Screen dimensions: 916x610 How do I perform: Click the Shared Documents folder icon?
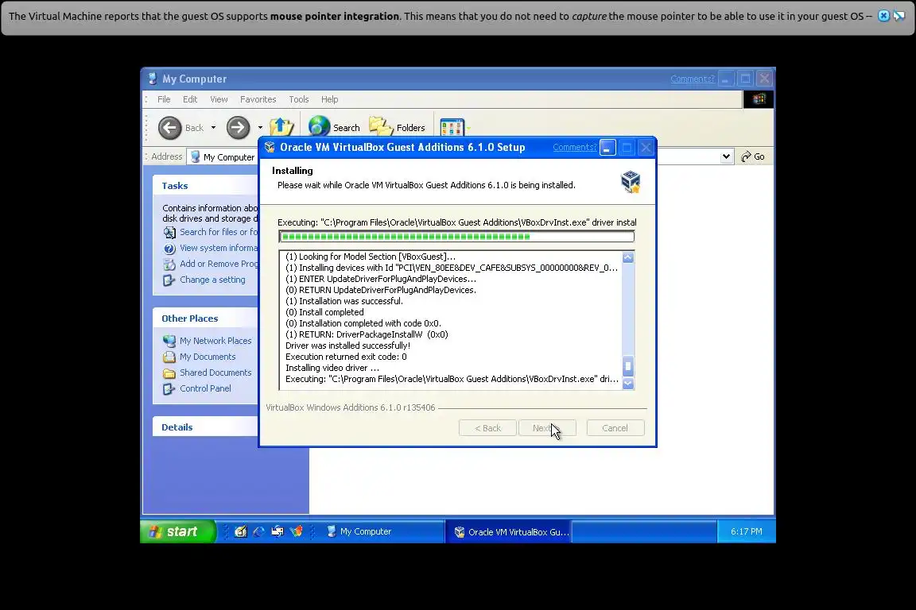click(x=169, y=373)
